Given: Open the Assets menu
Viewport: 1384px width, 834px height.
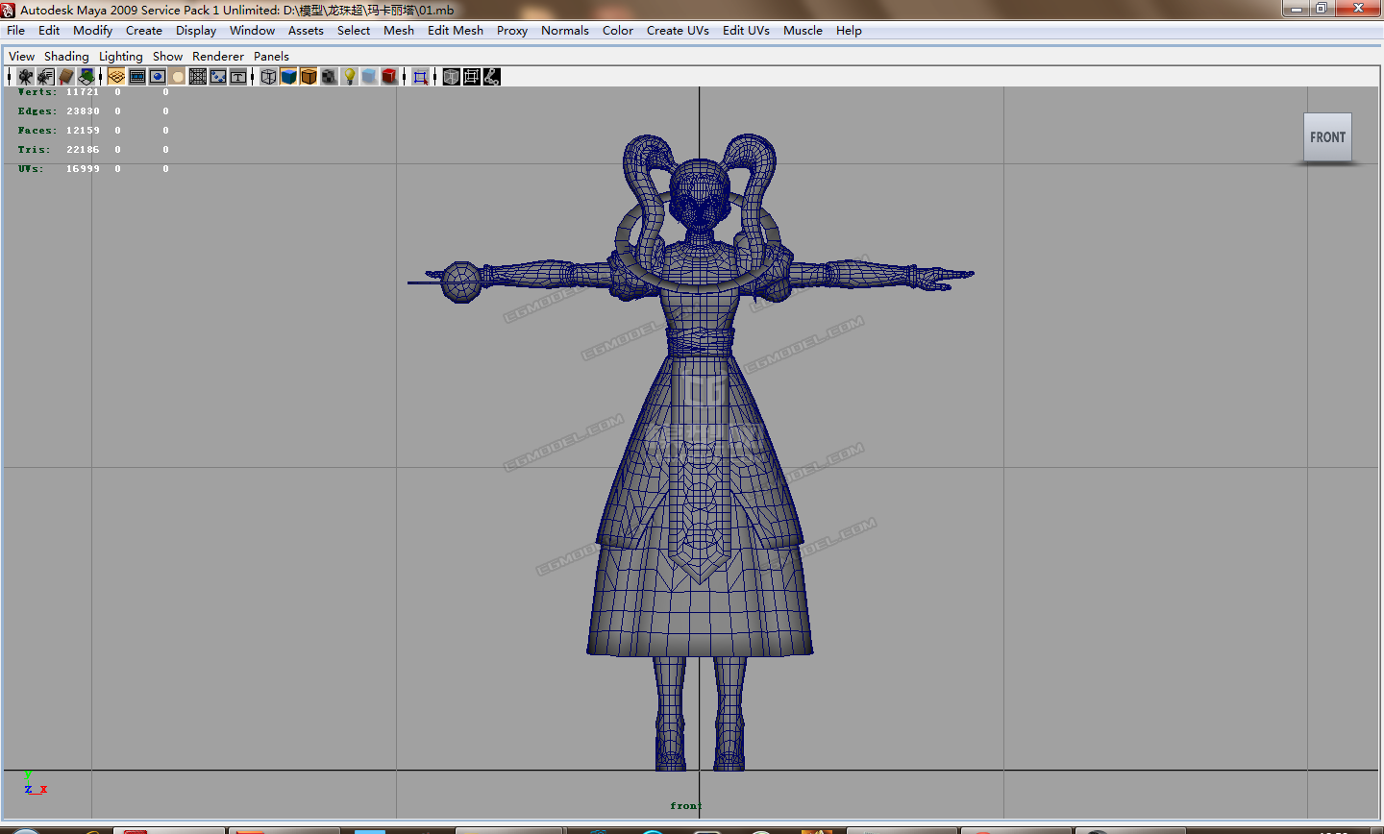Looking at the screenshot, I should (306, 31).
